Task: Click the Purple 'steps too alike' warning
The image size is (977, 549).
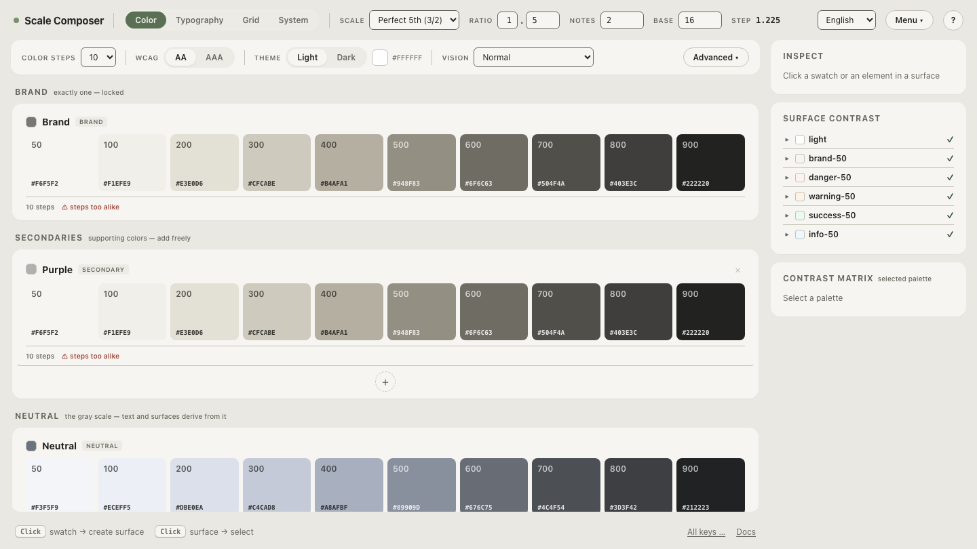Action: click(x=90, y=357)
